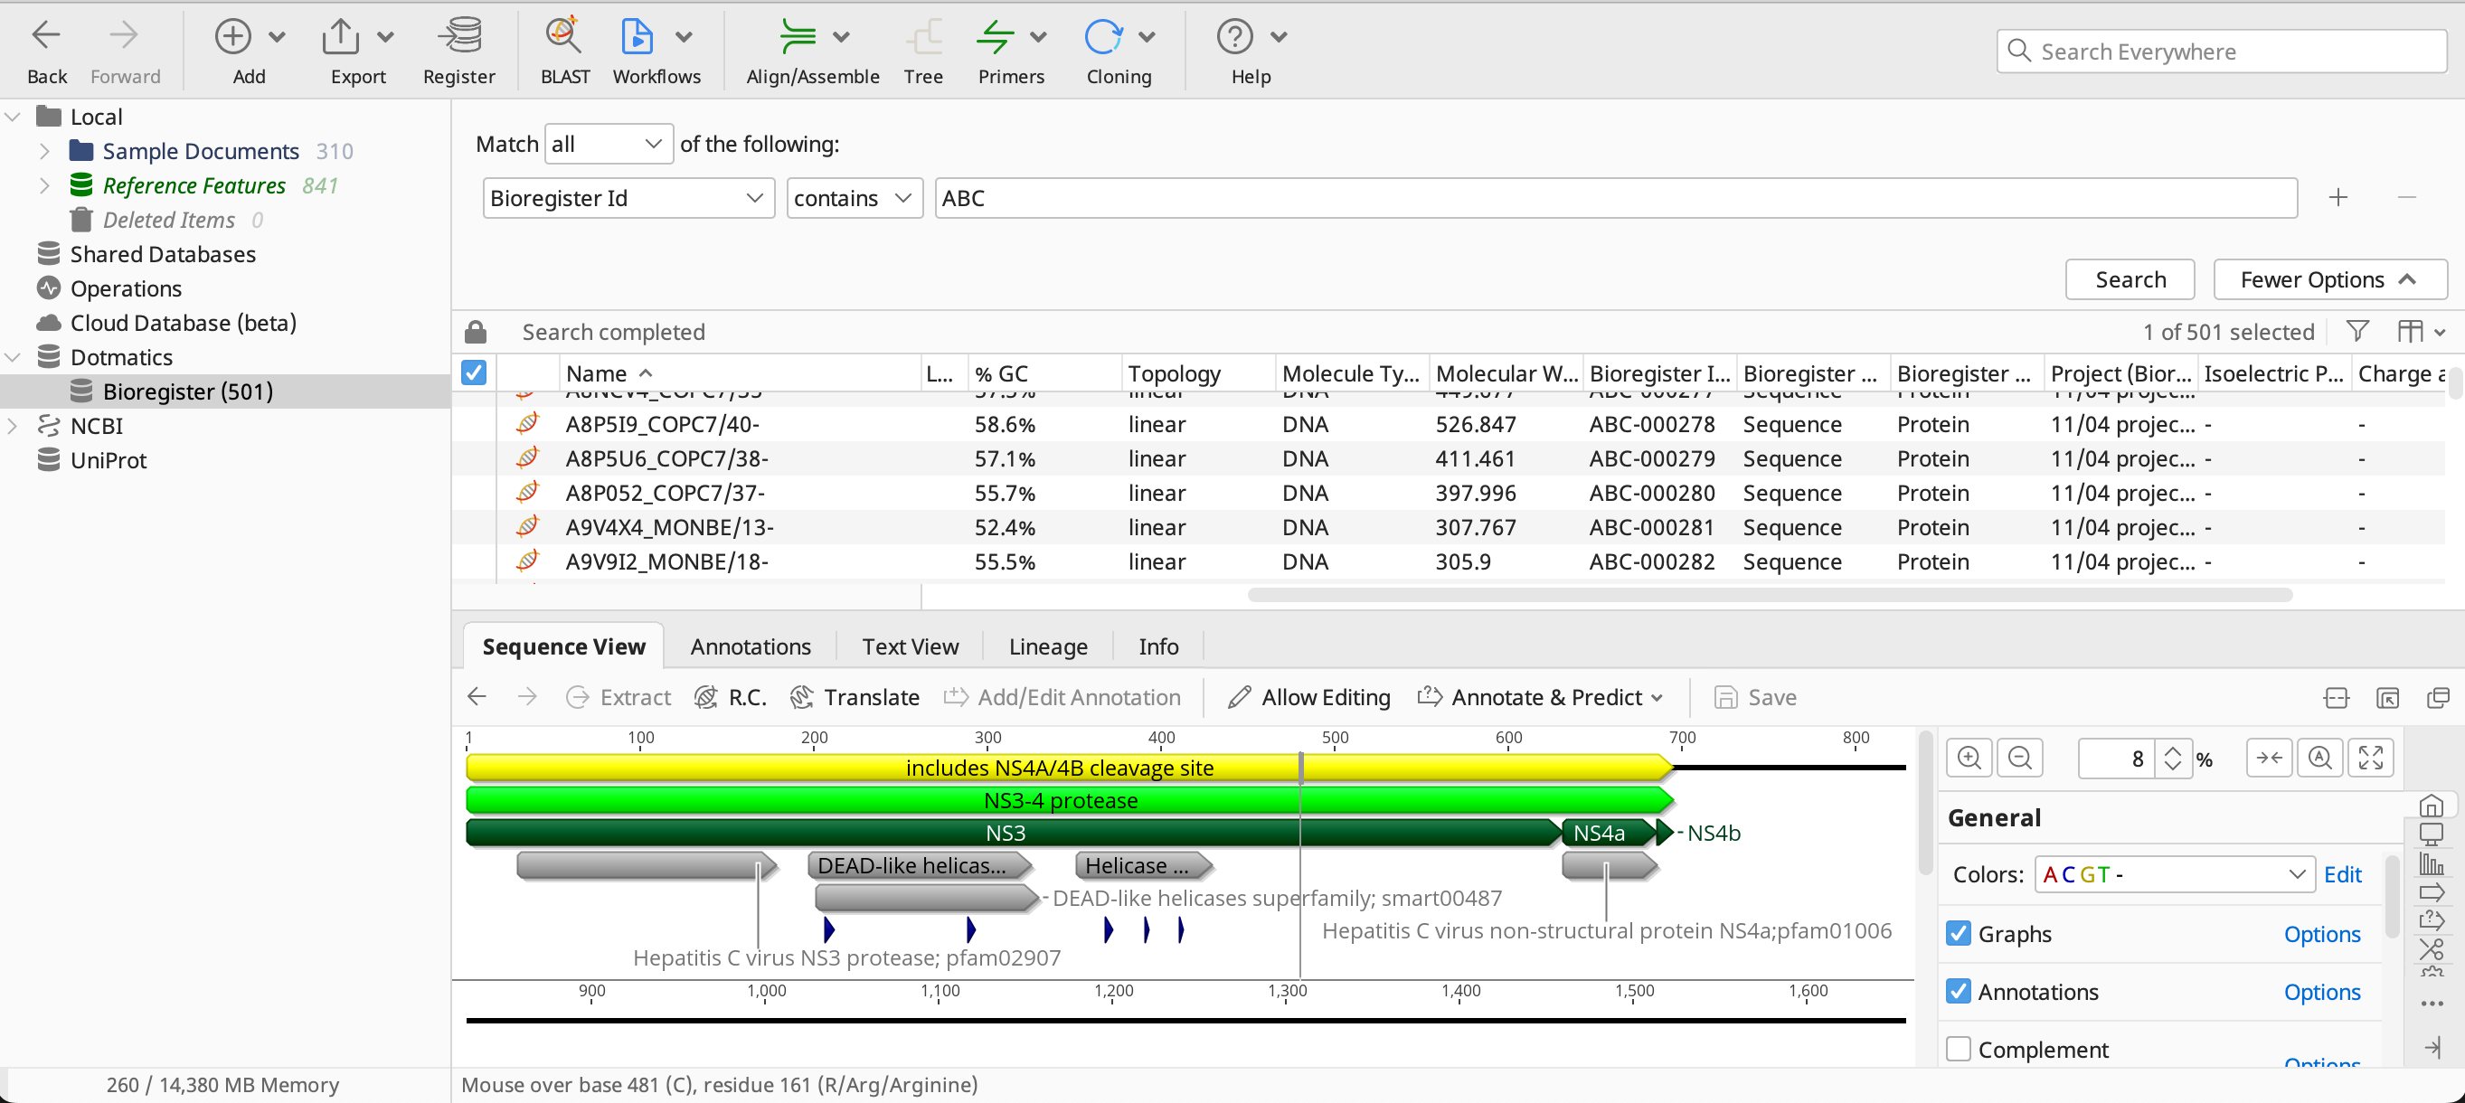Open the Lineage tab
The width and height of the screenshot is (2465, 1103).
(1047, 646)
